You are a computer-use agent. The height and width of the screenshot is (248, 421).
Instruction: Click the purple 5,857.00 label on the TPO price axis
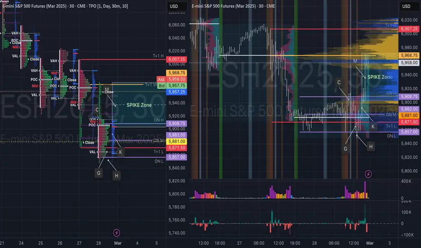(x=177, y=157)
